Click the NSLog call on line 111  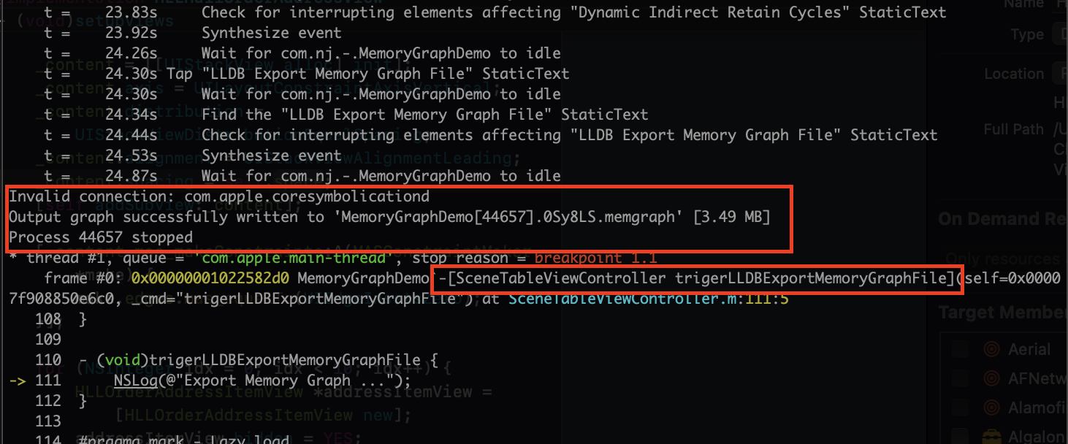pos(132,380)
